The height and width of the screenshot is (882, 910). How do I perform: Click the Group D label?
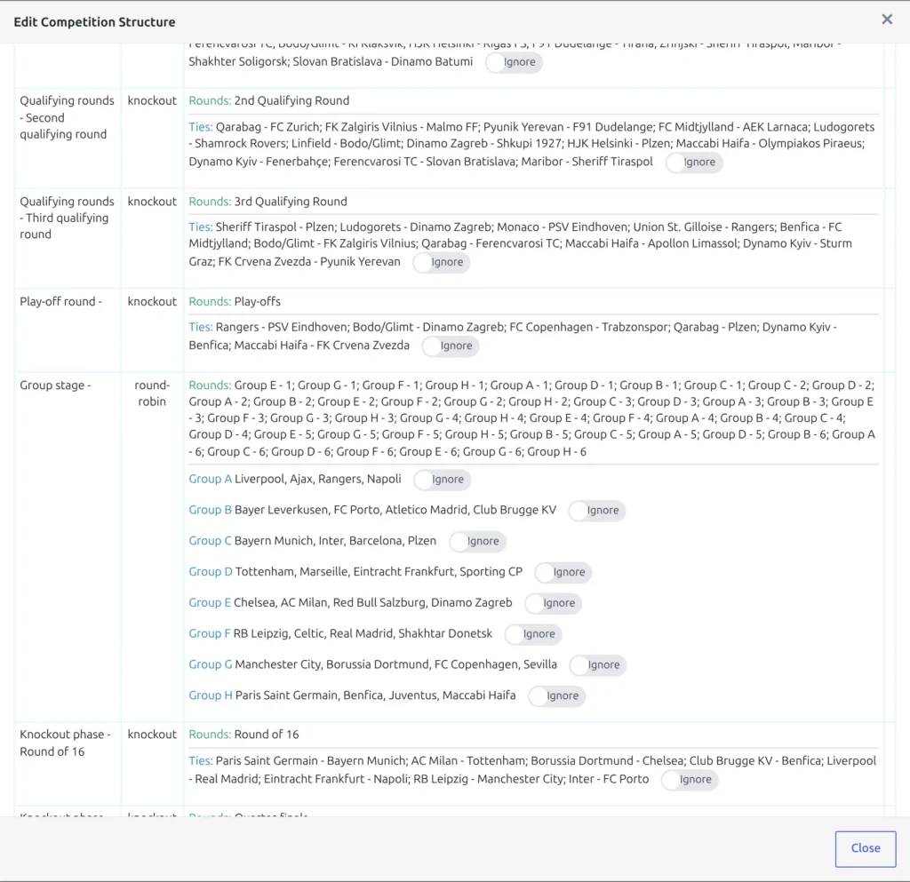211,571
